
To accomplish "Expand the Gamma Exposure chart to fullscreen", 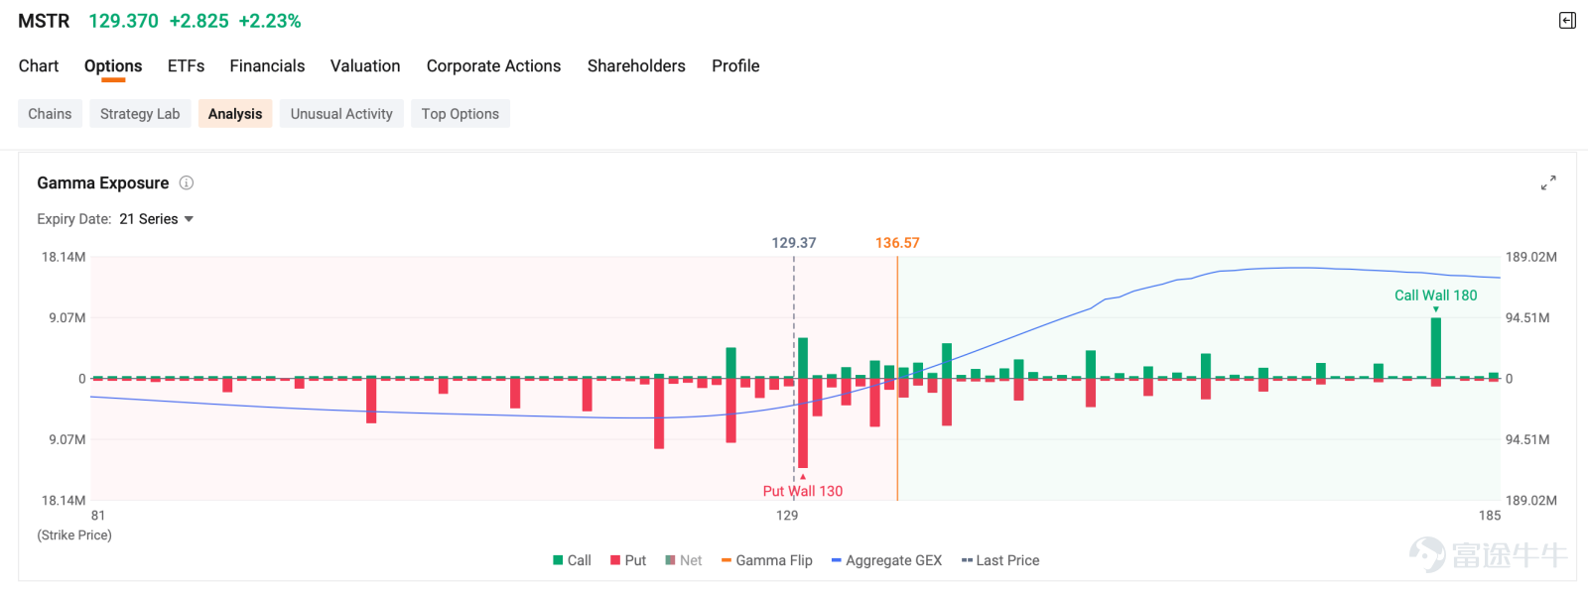I will [1548, 183].
